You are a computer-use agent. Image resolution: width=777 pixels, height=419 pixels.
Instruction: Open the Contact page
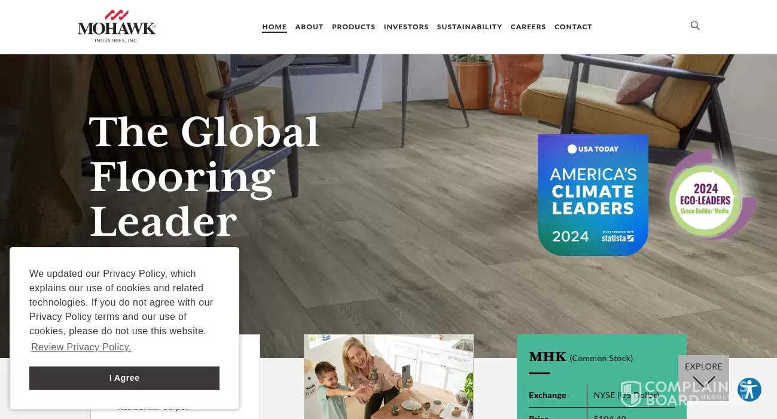tap(573, 27)
